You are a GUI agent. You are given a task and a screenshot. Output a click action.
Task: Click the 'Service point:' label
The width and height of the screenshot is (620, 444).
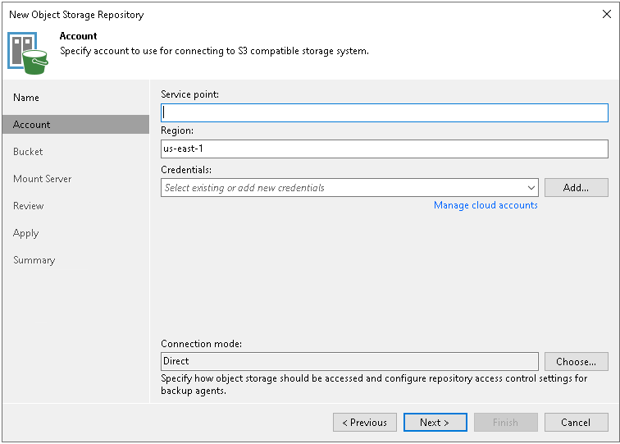coord(189,94)
